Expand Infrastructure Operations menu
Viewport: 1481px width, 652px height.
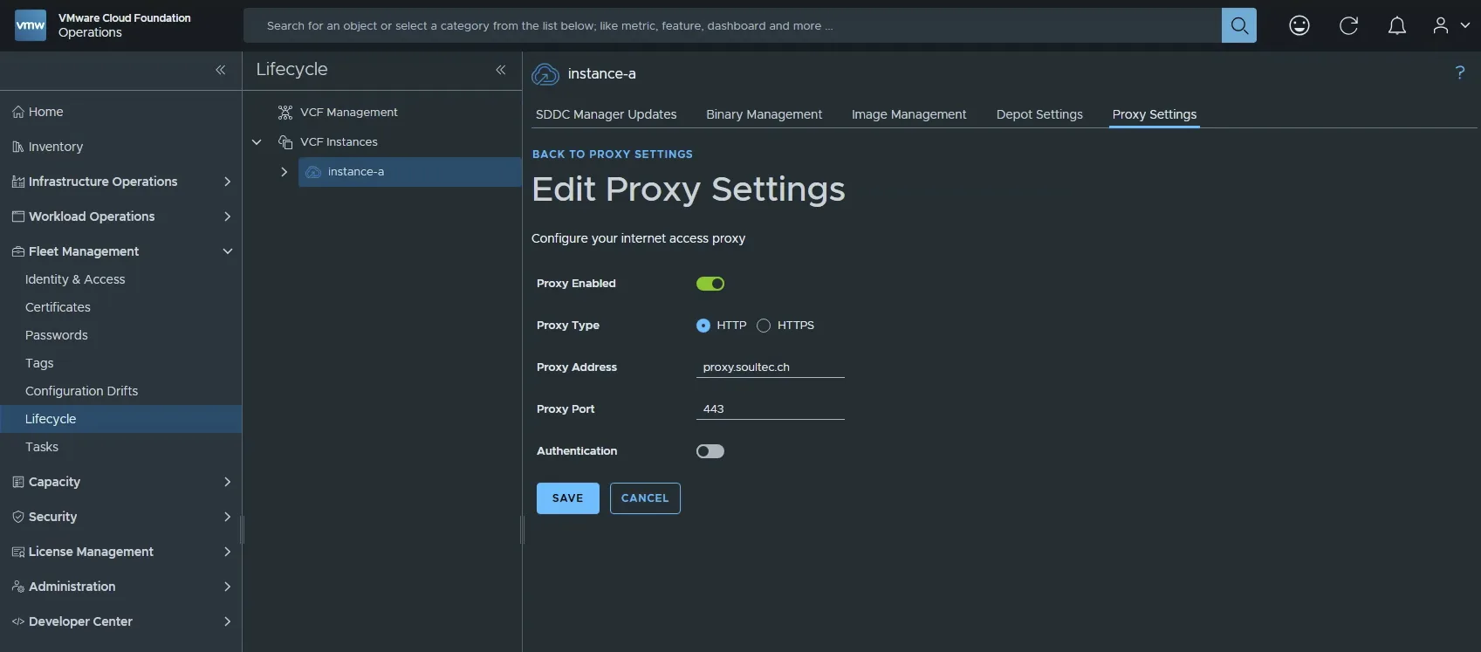click(227, 182)
